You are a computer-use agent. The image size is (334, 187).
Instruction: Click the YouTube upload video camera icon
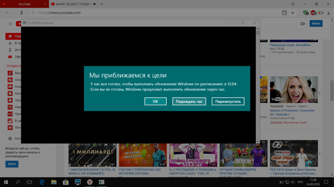pyautogui.click(x=303, y=24)
